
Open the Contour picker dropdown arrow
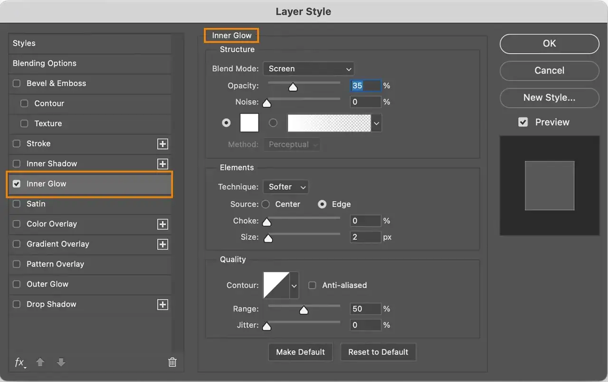pyautogui.click(x=294, y=286)
